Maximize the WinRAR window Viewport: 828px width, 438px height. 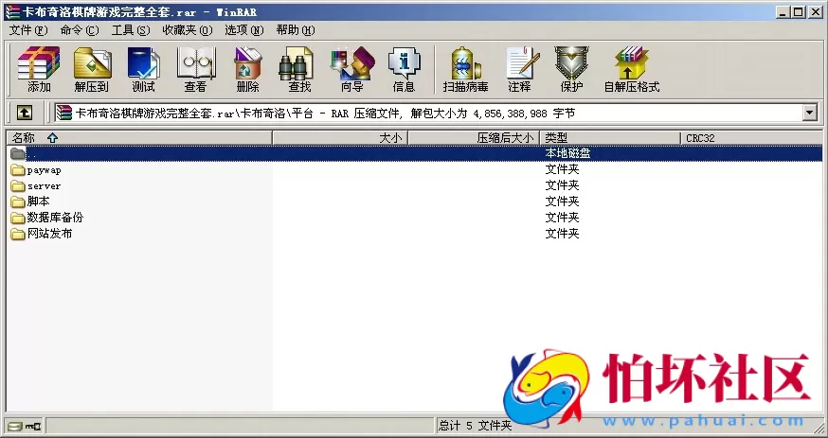[x=799, y=11]
